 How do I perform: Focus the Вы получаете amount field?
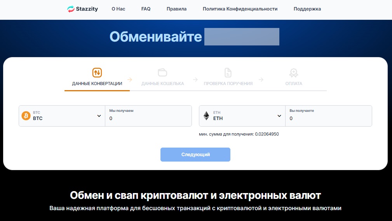329,118
